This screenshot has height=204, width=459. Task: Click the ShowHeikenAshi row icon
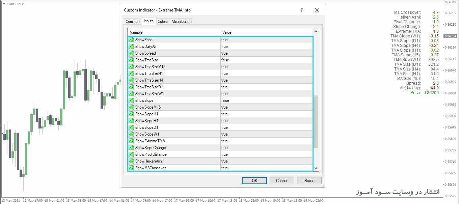(x=131, y=161)
